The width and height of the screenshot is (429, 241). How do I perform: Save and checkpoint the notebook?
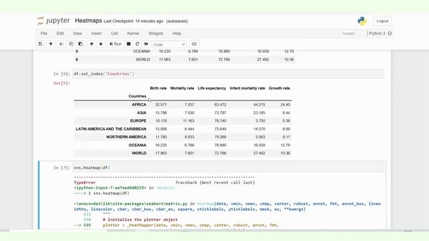coord(40,44)
